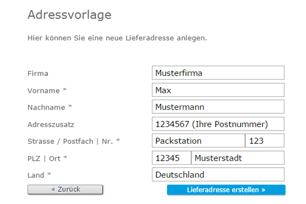Click the PLZ | Ort label

point(47,158)
